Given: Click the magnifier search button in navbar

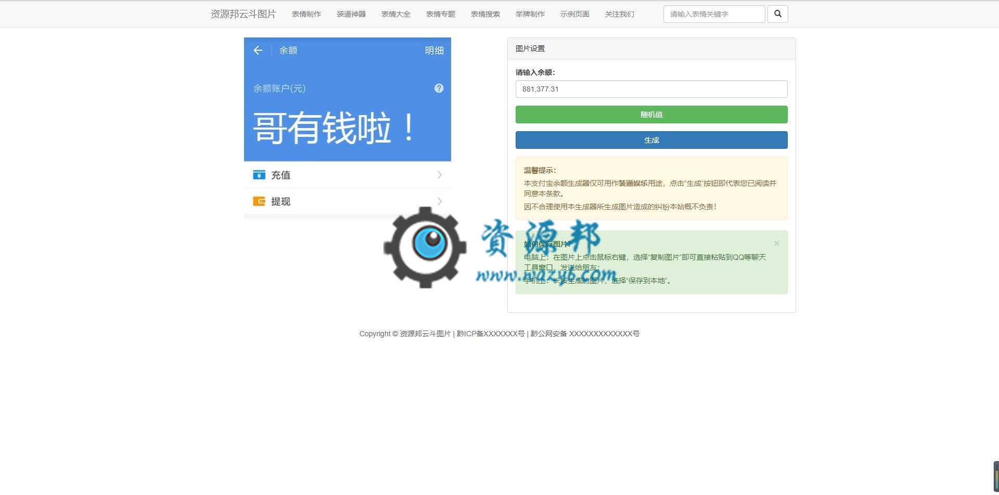Looking at the screenshot, I should point(777,14).
